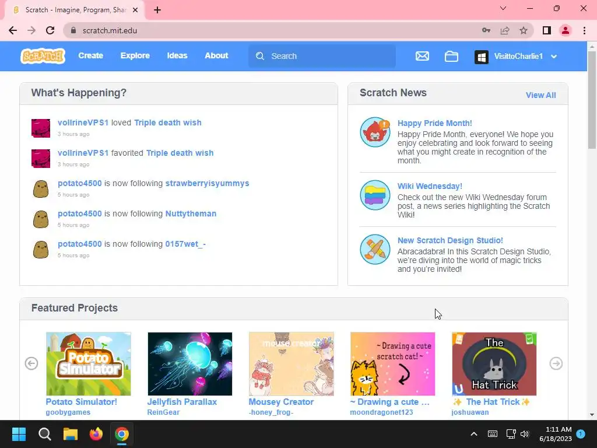Click the share page icon in address bar
Screen dimensions: 597x448
[505, 30]
